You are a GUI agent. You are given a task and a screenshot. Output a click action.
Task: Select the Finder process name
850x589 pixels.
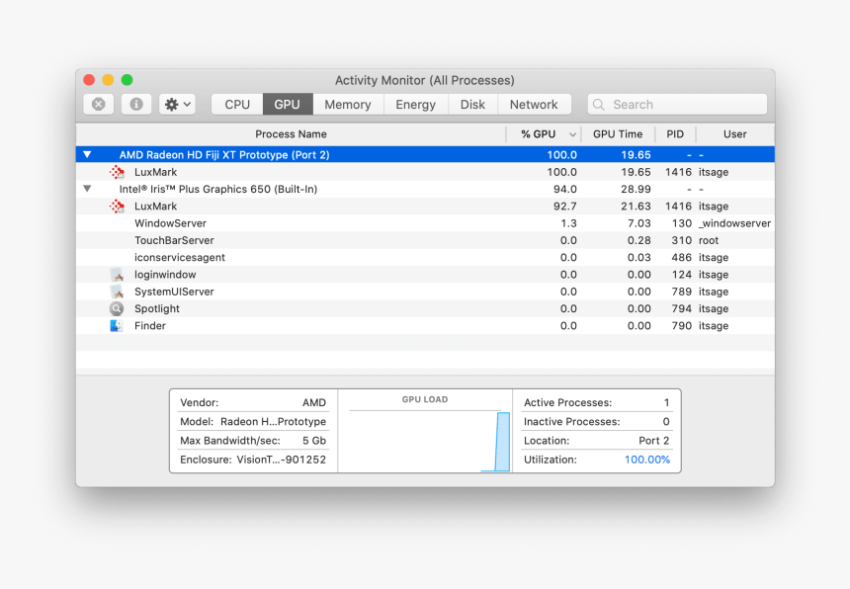[150, 326]
